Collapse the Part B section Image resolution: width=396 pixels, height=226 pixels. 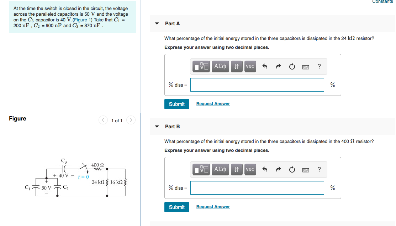[x=157, y=126]
